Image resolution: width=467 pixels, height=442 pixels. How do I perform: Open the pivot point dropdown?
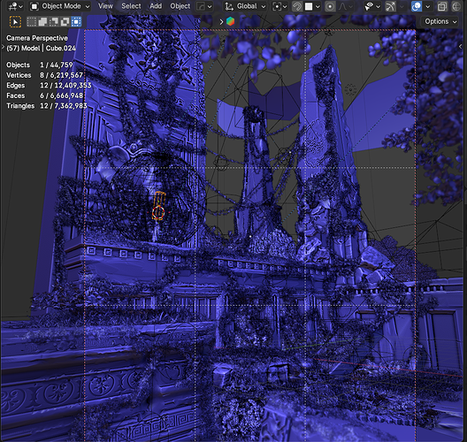(279, 6)
